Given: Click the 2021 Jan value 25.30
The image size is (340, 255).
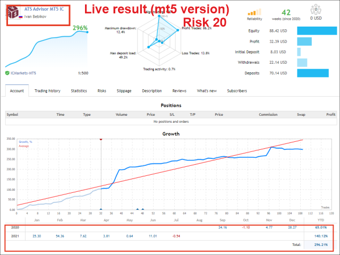Looking at the screenshot, I should click(x=37, y=236).
